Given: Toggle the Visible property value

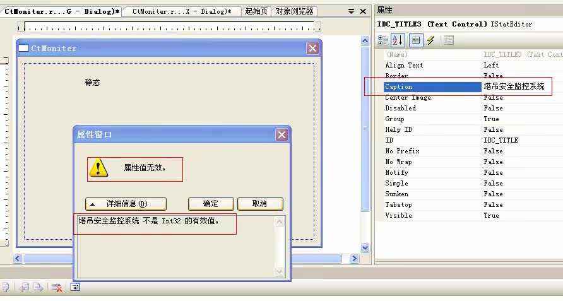Looking at the screenshot, I should [491, 215].
